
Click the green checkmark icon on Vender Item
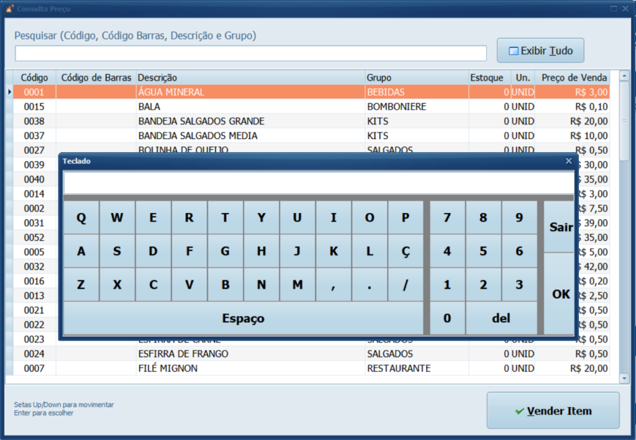tap(519, 410)
